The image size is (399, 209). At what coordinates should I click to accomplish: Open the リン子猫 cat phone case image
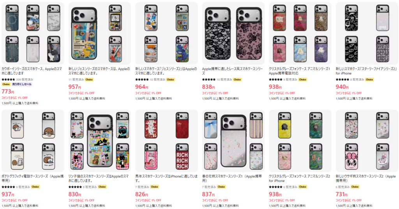tap(100, 141)
